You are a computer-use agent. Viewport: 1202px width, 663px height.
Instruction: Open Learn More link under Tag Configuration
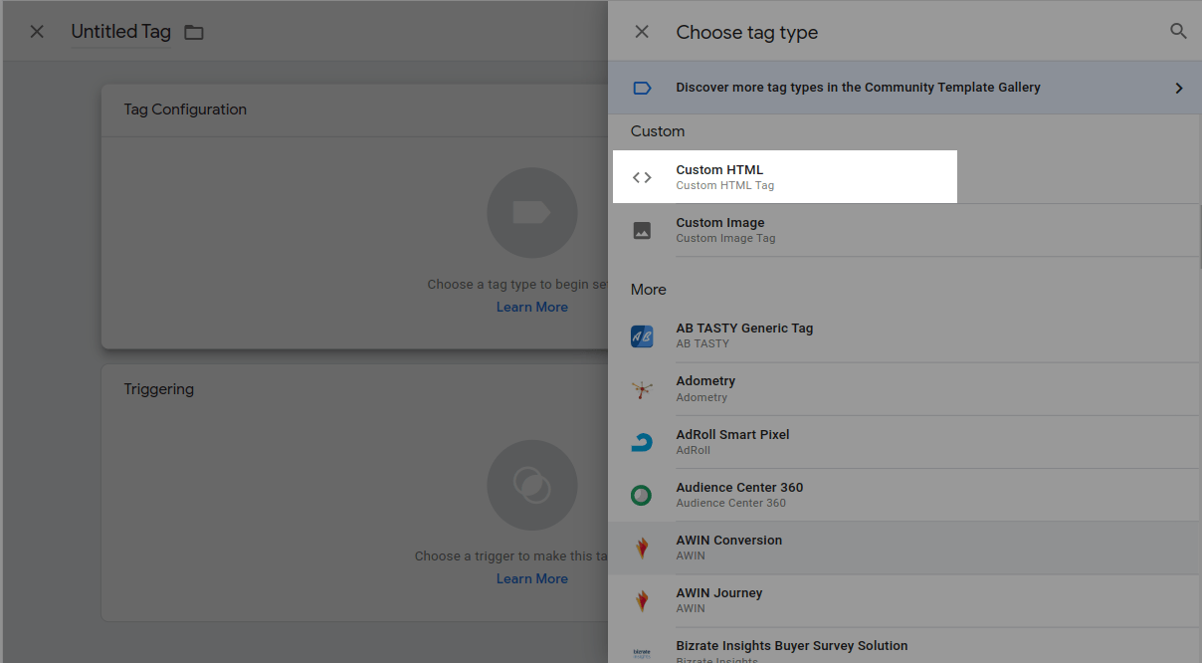531,307
